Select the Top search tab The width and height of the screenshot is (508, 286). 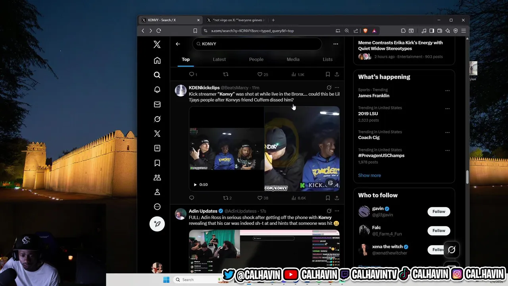[186, 59]
